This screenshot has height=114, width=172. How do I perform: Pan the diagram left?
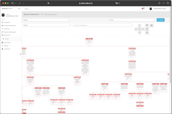click(136, 29)
